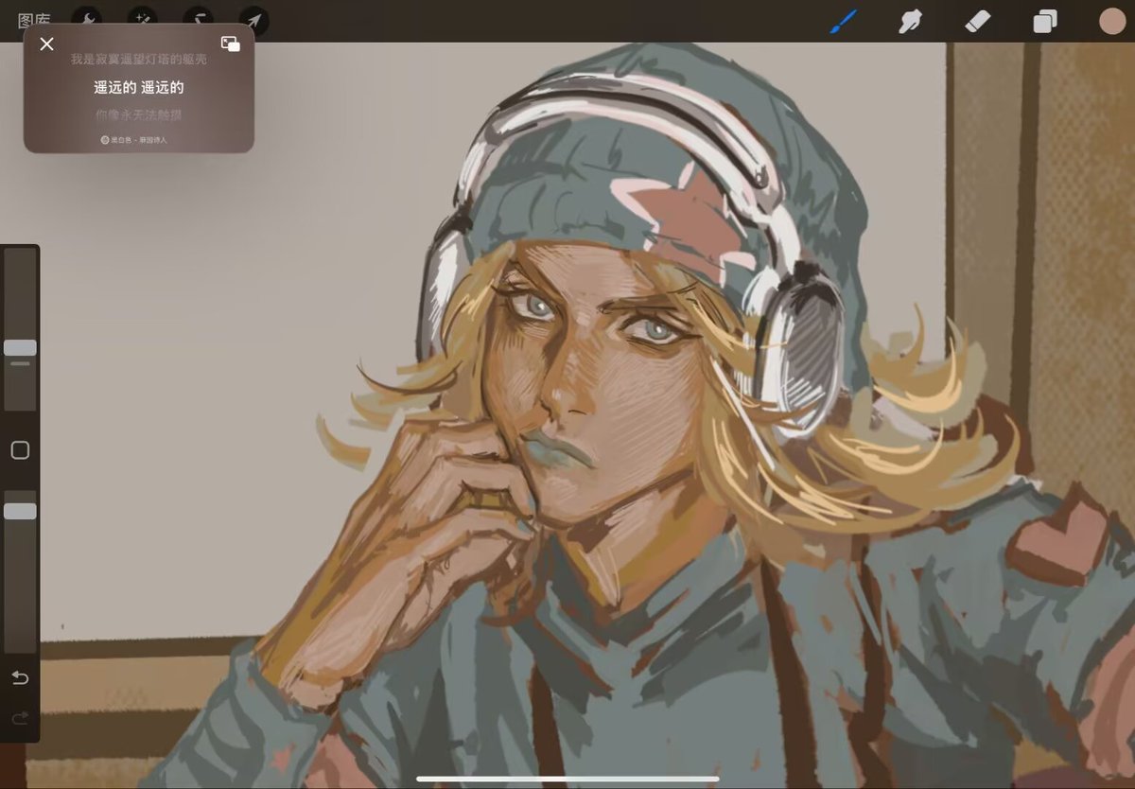Redo the last undone stroke
This screenshot has width=1135, height=789.
[20, 719]
